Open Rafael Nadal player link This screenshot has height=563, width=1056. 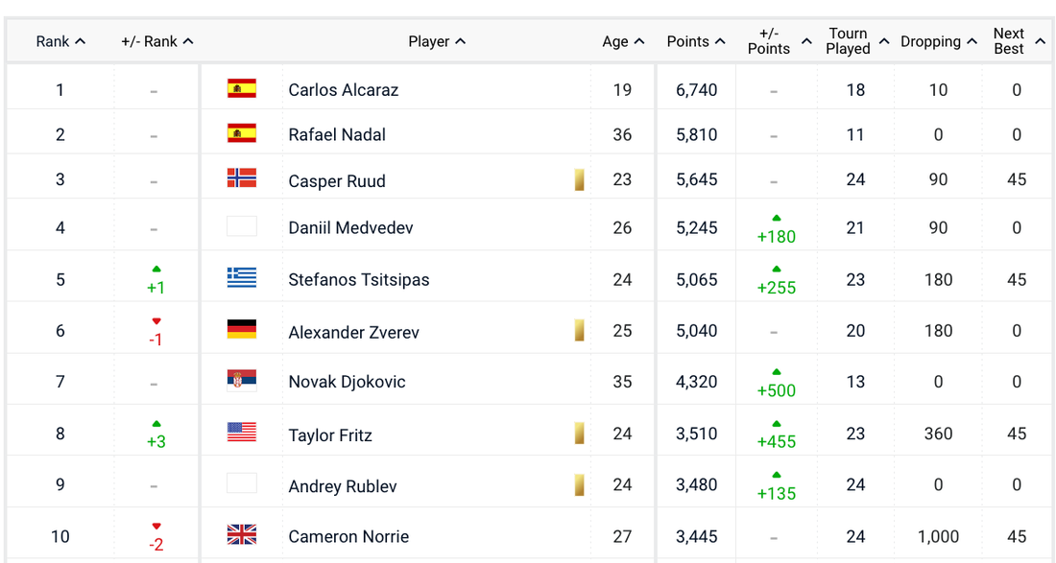click(x=337, y=135)
